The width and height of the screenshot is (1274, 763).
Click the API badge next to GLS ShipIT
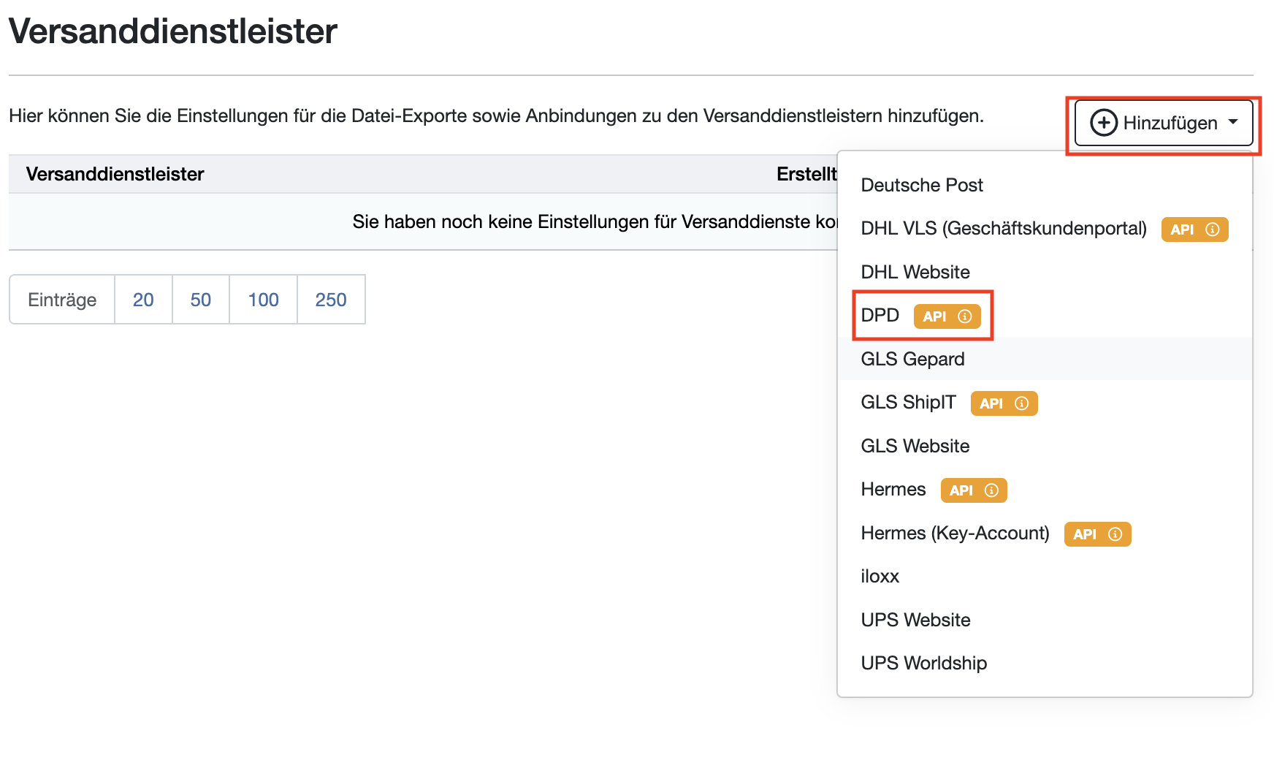1004,403
